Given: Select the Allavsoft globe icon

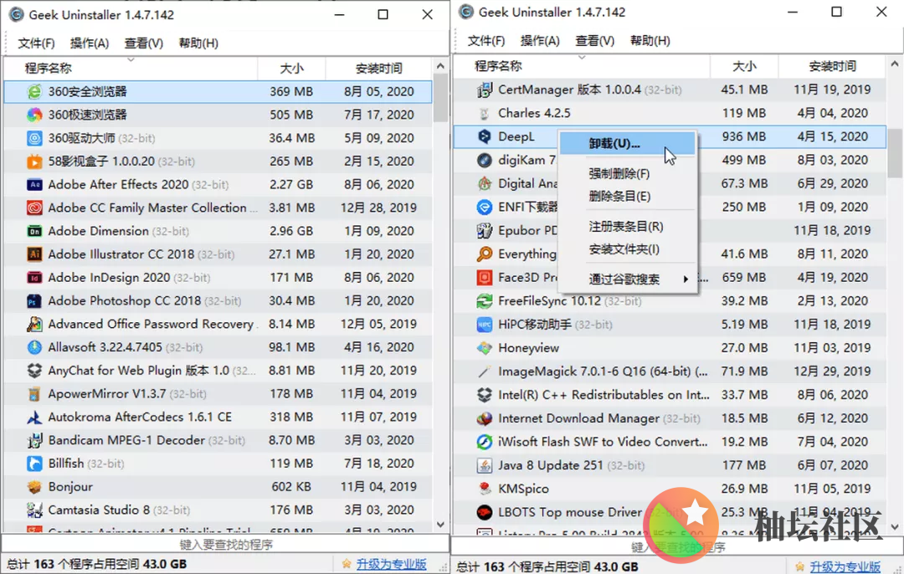Looking at the screenshot, I should pos(34,347).
